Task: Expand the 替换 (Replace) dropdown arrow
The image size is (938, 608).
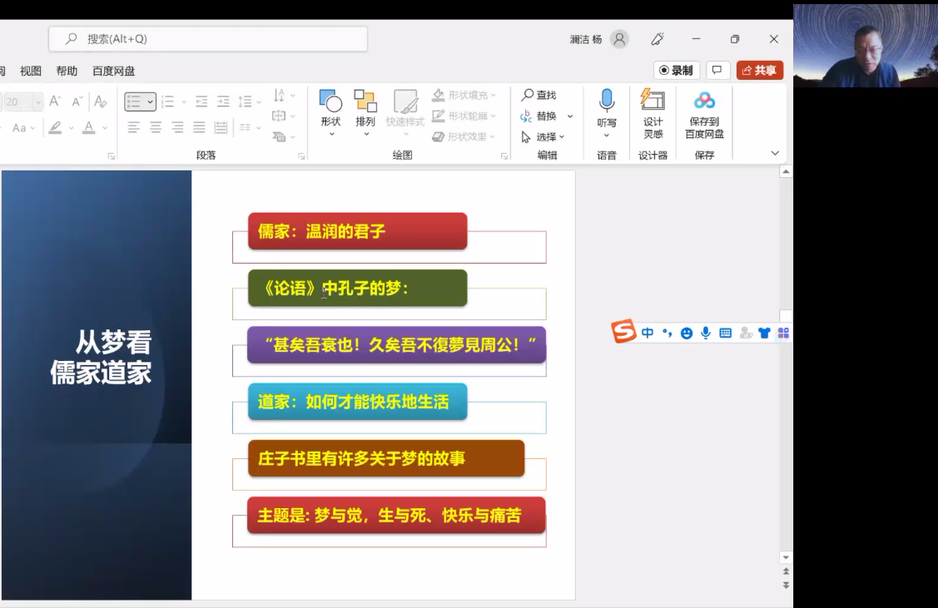Action: [x=570, y=116]
